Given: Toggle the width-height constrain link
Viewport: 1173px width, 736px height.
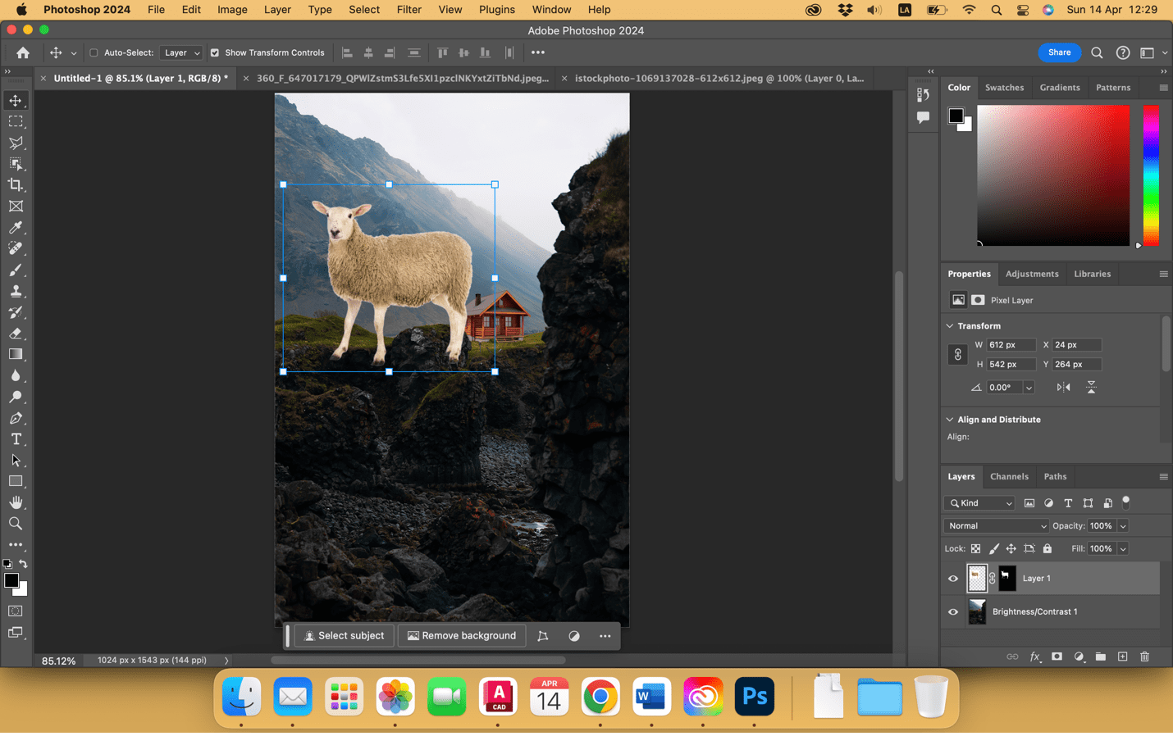Looking at the screenshot, I should click(x=957, y=355).
